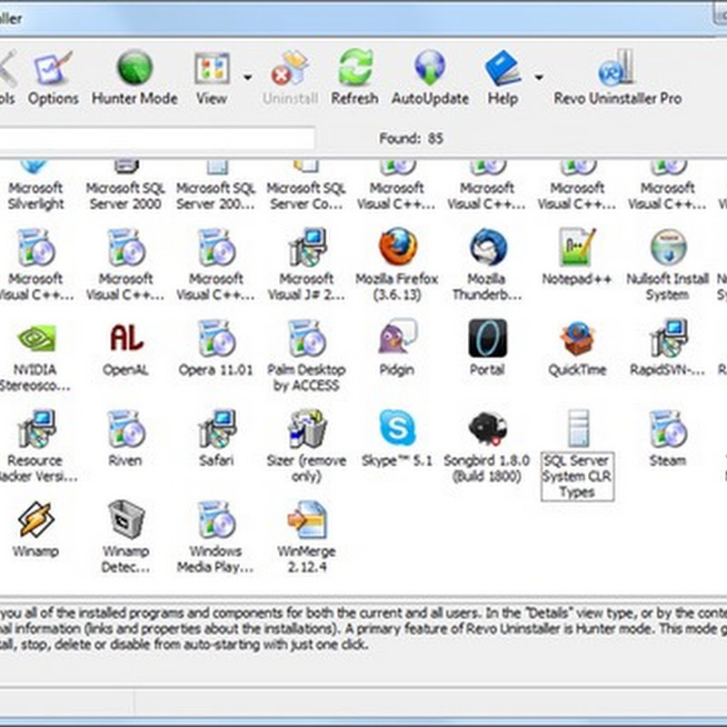The width and height of the screenshot is (727, 727).
Task: Click the Revo Uninstaller Pro button
Action: point(618,78)
